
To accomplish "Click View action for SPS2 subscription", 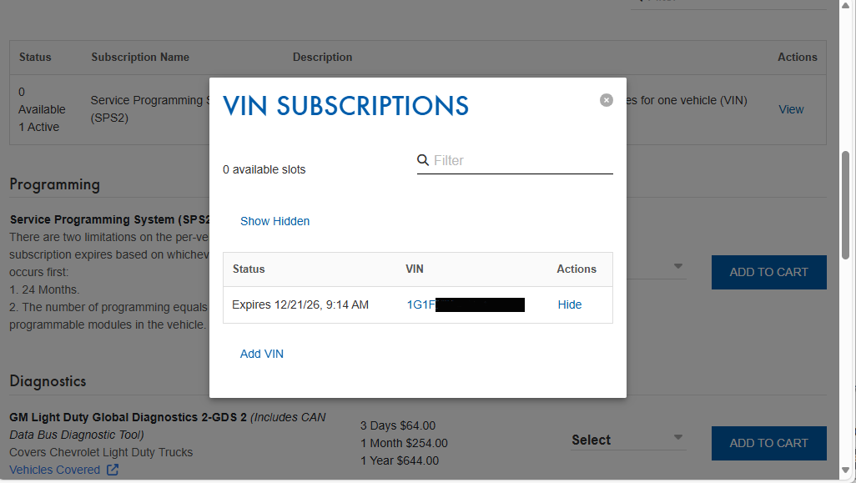I will coord(790,109).
